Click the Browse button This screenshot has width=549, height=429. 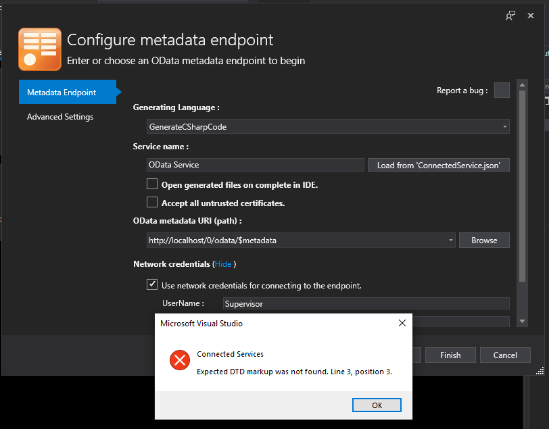pos(484,241)
